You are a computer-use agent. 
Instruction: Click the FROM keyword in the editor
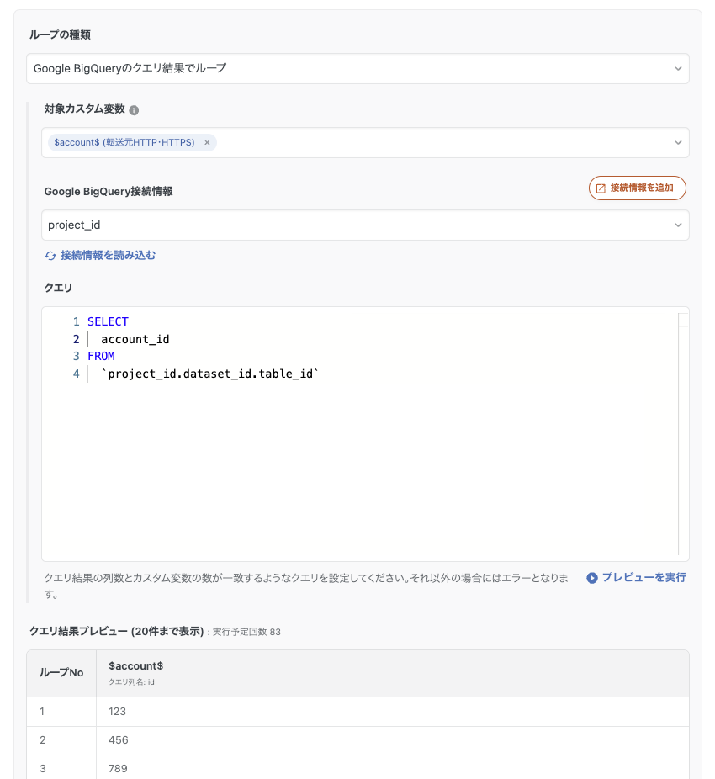pyautogui.click(x=101, y=356)
